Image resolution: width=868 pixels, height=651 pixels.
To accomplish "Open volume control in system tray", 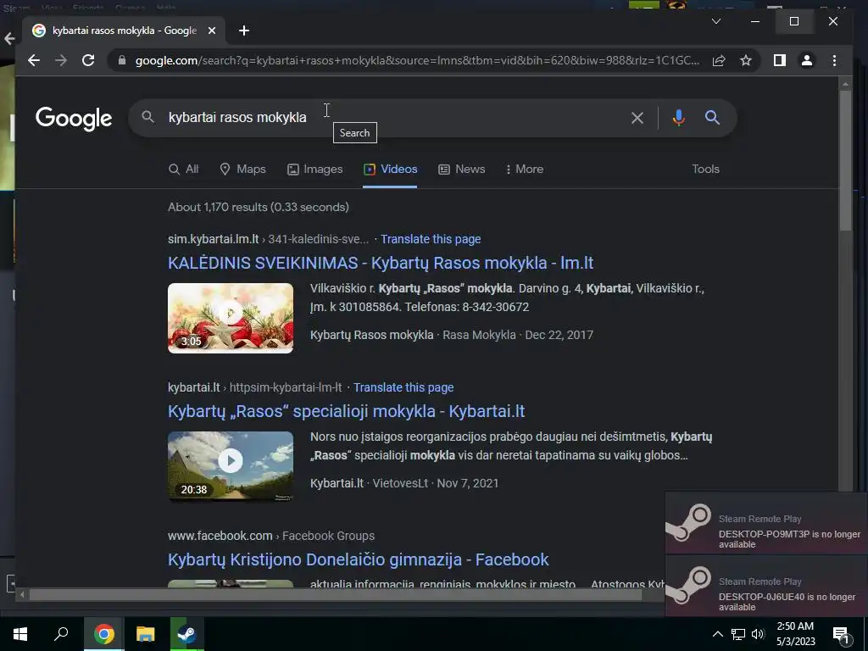I will click(x=758, y=634).
